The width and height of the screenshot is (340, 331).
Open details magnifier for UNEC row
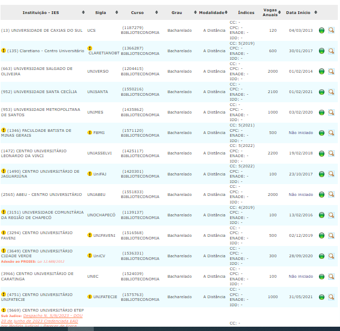click(x=331, y=277)
